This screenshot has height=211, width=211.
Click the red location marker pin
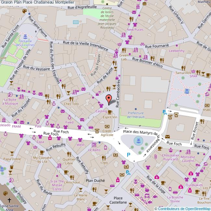109,98
